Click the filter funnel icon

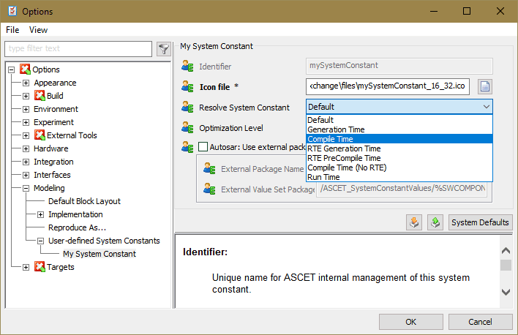[164, 49]
